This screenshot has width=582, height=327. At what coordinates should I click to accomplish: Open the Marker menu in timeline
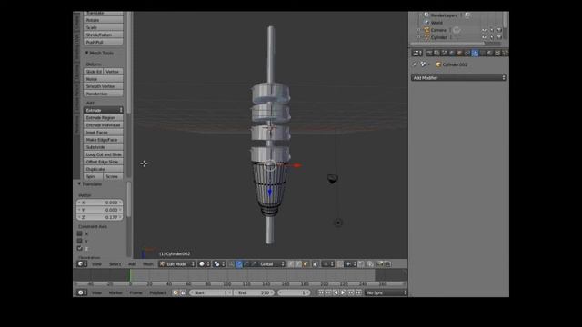(x=115, y=292)
